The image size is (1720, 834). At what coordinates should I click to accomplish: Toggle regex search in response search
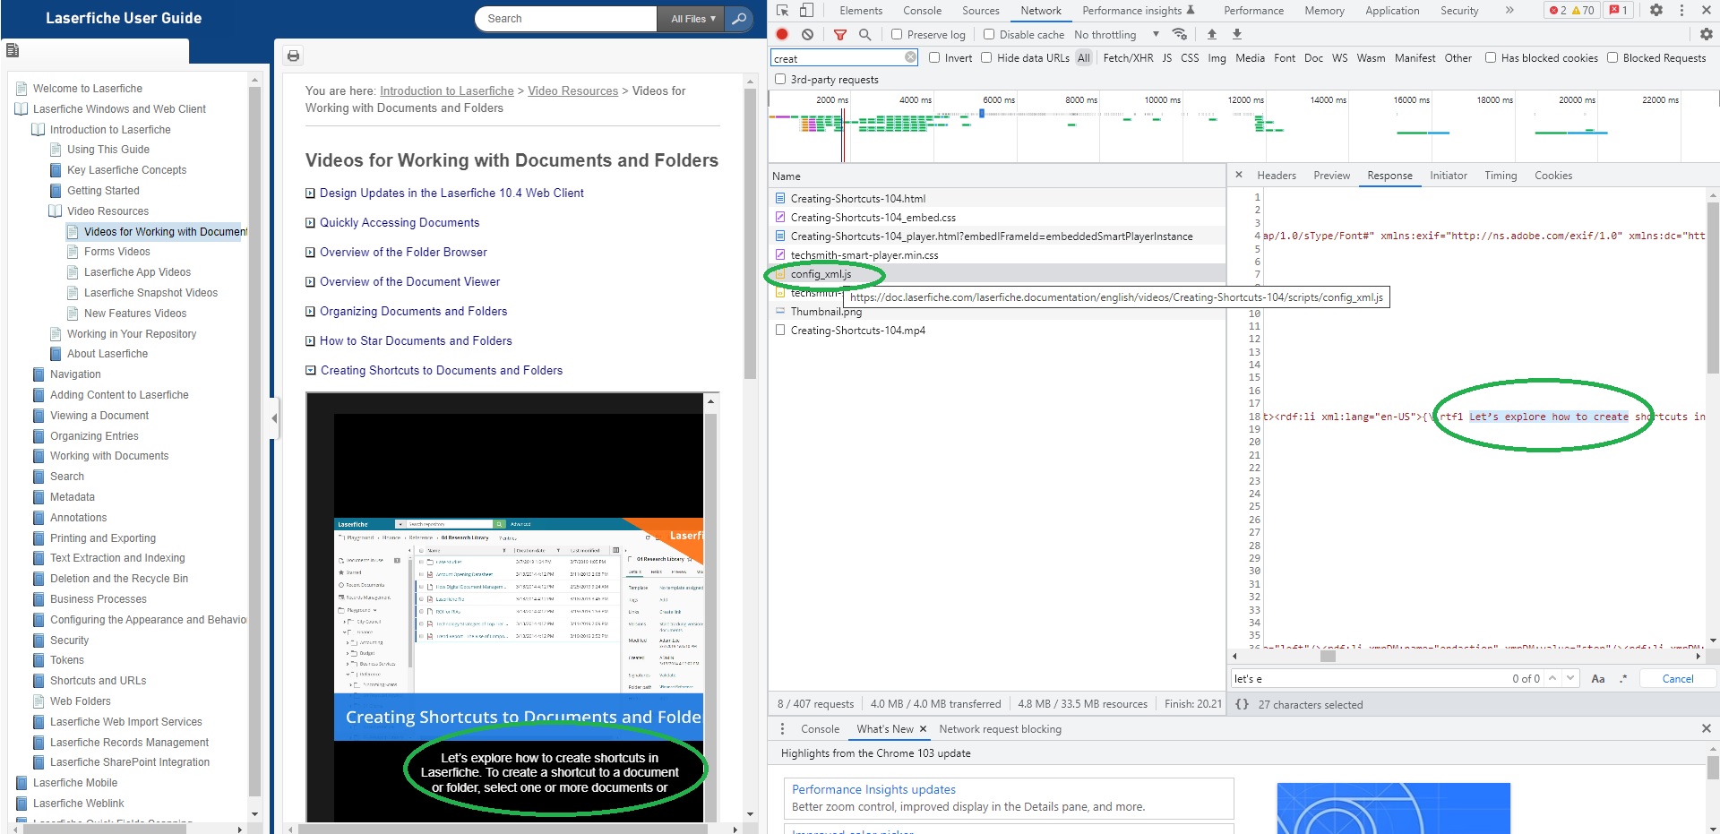(1622, 678)
